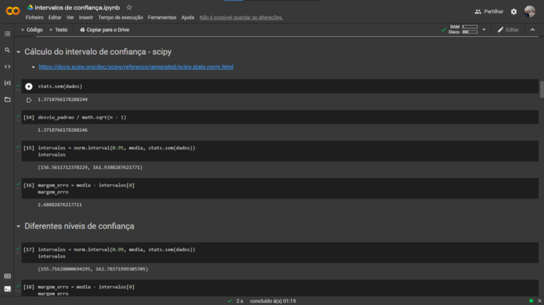544x305 pixels.
Task: Open the settings gear icon
Action: 514,12
